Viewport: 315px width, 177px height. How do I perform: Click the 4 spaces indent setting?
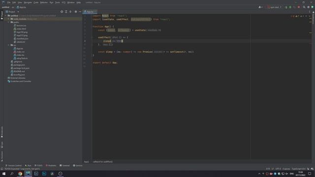coord(286,169)
